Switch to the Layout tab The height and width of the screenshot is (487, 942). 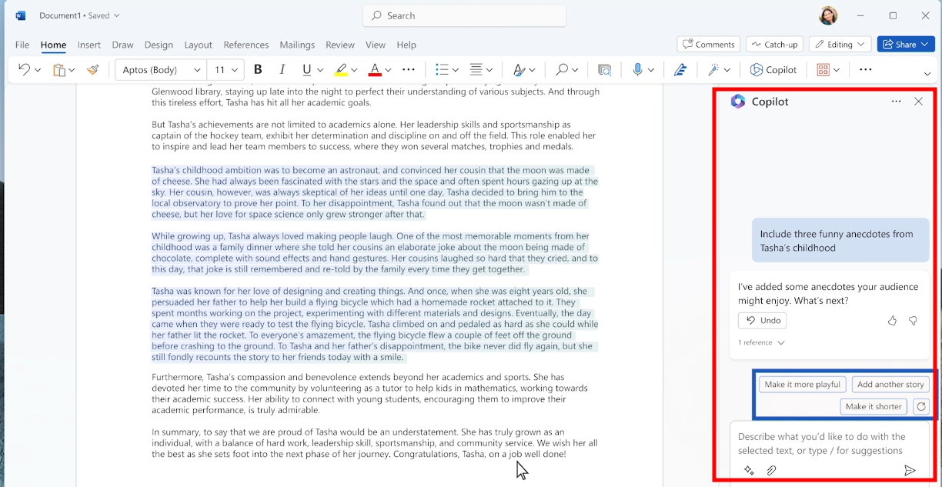pos(198,45)
